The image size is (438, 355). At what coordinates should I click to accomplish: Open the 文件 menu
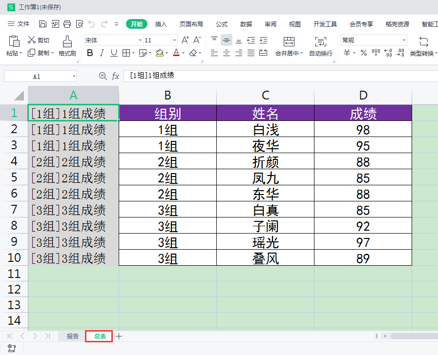(x=19, y=24)
